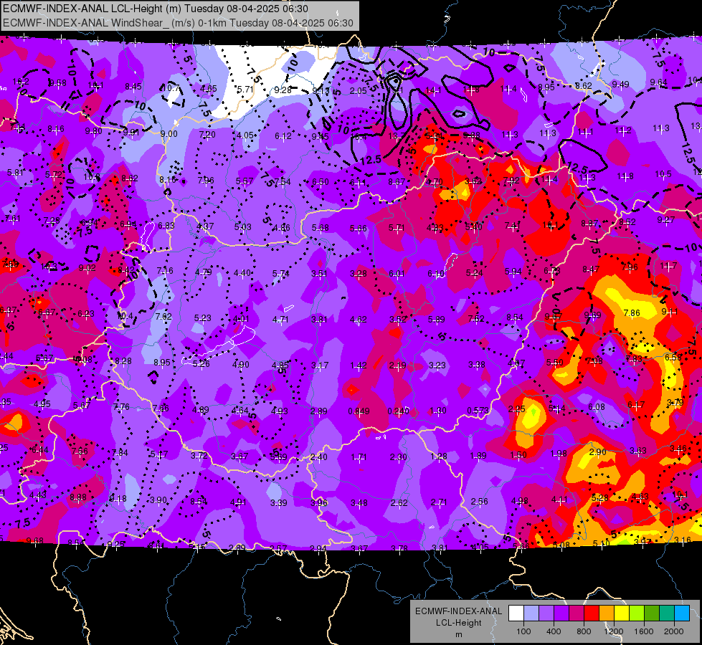This screenshot has width=702, height=645.
Task: Click the grid value "2.90" in orange area
Action: pyautogui.click(x=598, y=452)
